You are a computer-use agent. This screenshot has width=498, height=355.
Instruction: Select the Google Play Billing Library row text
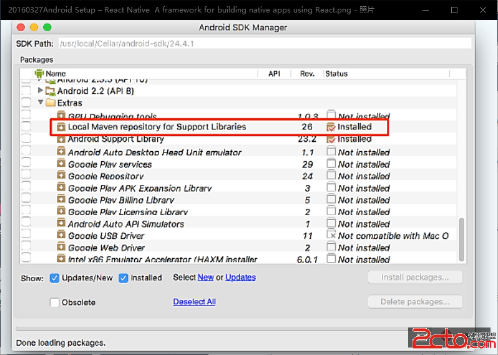click(121, 200)
